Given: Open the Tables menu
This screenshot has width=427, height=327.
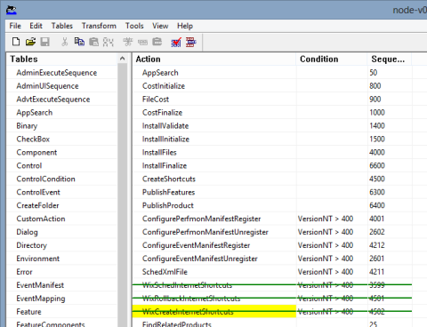Looking at the screenshot, I should 62,26.
